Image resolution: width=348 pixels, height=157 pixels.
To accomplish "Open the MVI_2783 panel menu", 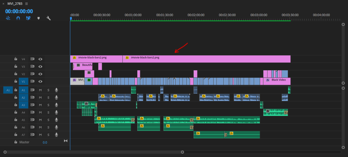I will [x=26, y=4].
